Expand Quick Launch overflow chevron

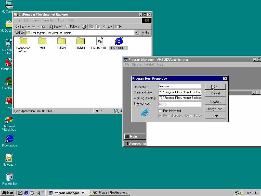pos(43,192)
